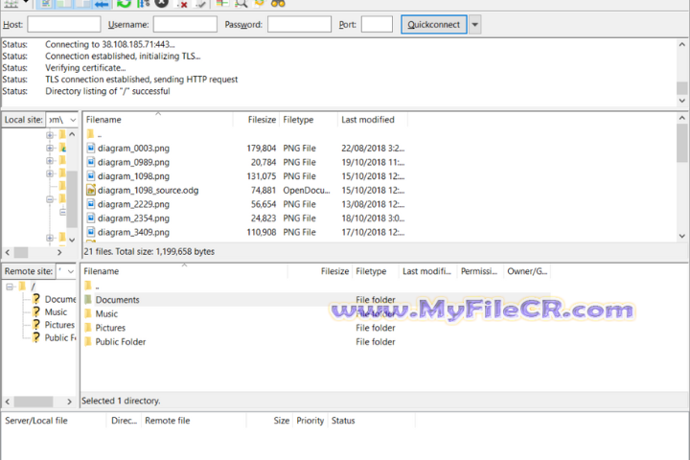Toggle synchronized browsing icon
The width and height of the screenshot is (690, 460).
[x=260, y=3]
